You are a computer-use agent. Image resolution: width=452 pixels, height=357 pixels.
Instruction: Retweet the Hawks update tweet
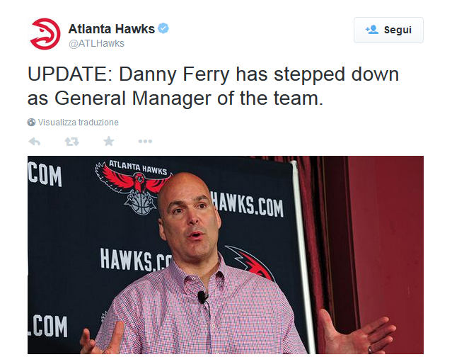pos(71,141)
